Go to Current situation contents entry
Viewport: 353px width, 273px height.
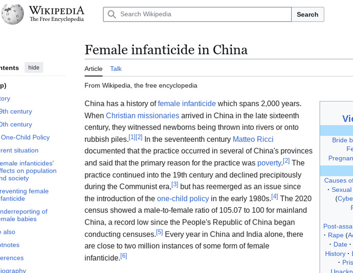[x=19, y=151]
